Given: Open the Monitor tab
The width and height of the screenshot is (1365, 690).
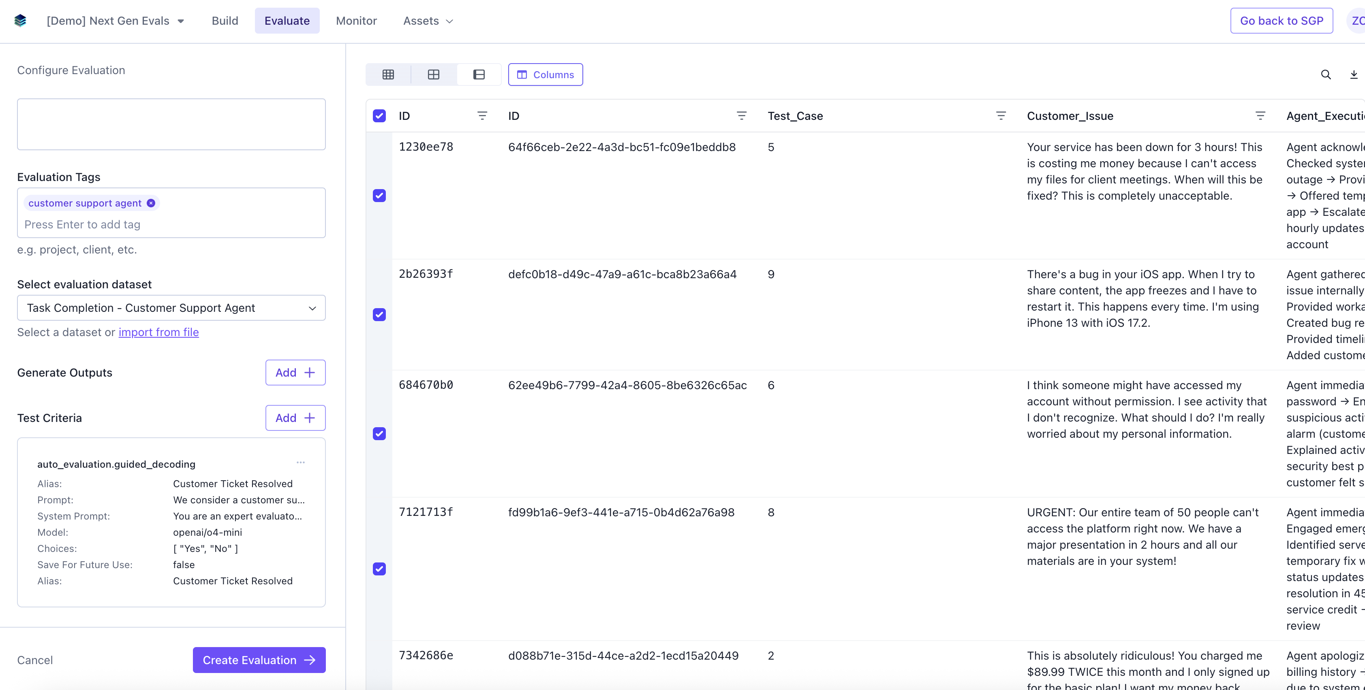Looking at the screenshot, I should point(356,21).
